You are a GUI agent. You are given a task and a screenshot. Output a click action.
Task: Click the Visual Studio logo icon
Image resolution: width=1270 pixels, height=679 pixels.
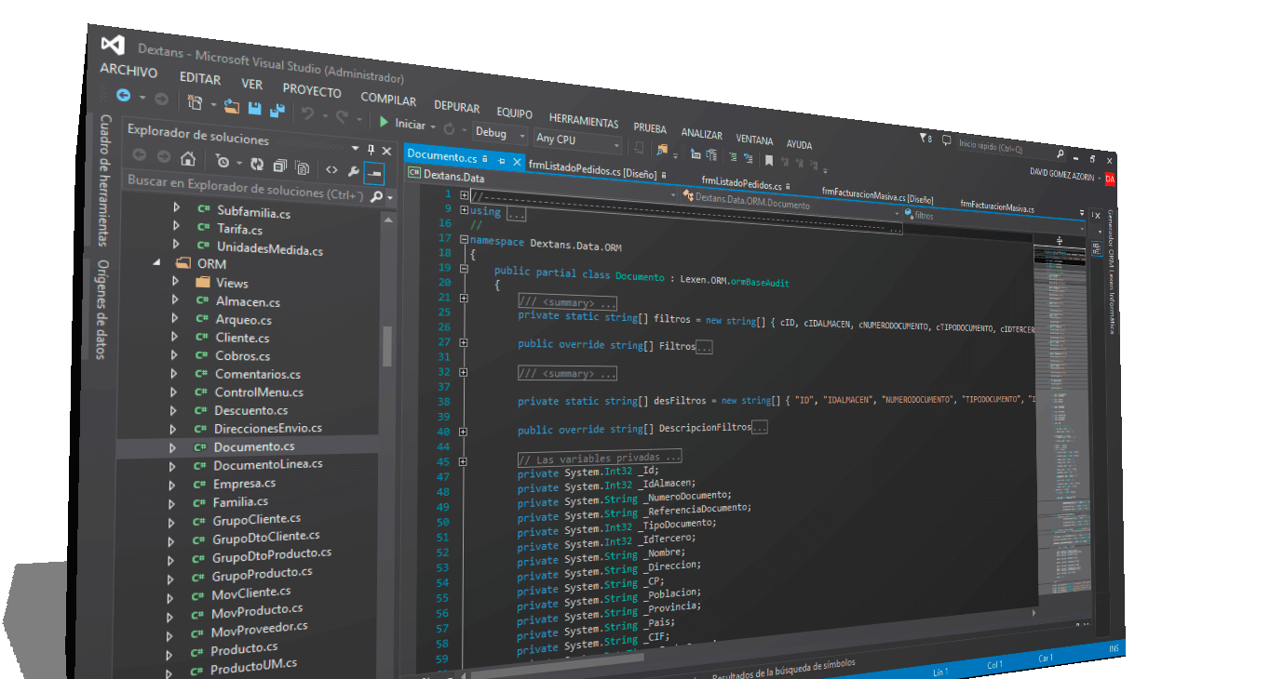click(x=114, y=45)
